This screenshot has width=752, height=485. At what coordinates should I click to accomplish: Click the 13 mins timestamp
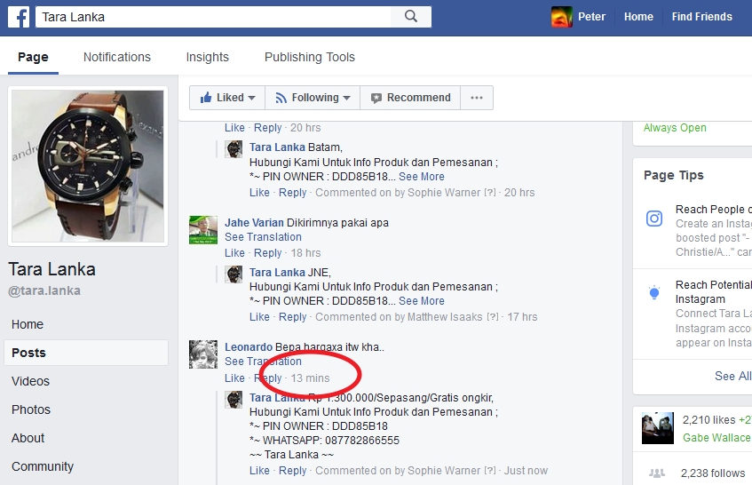[310, 378]
